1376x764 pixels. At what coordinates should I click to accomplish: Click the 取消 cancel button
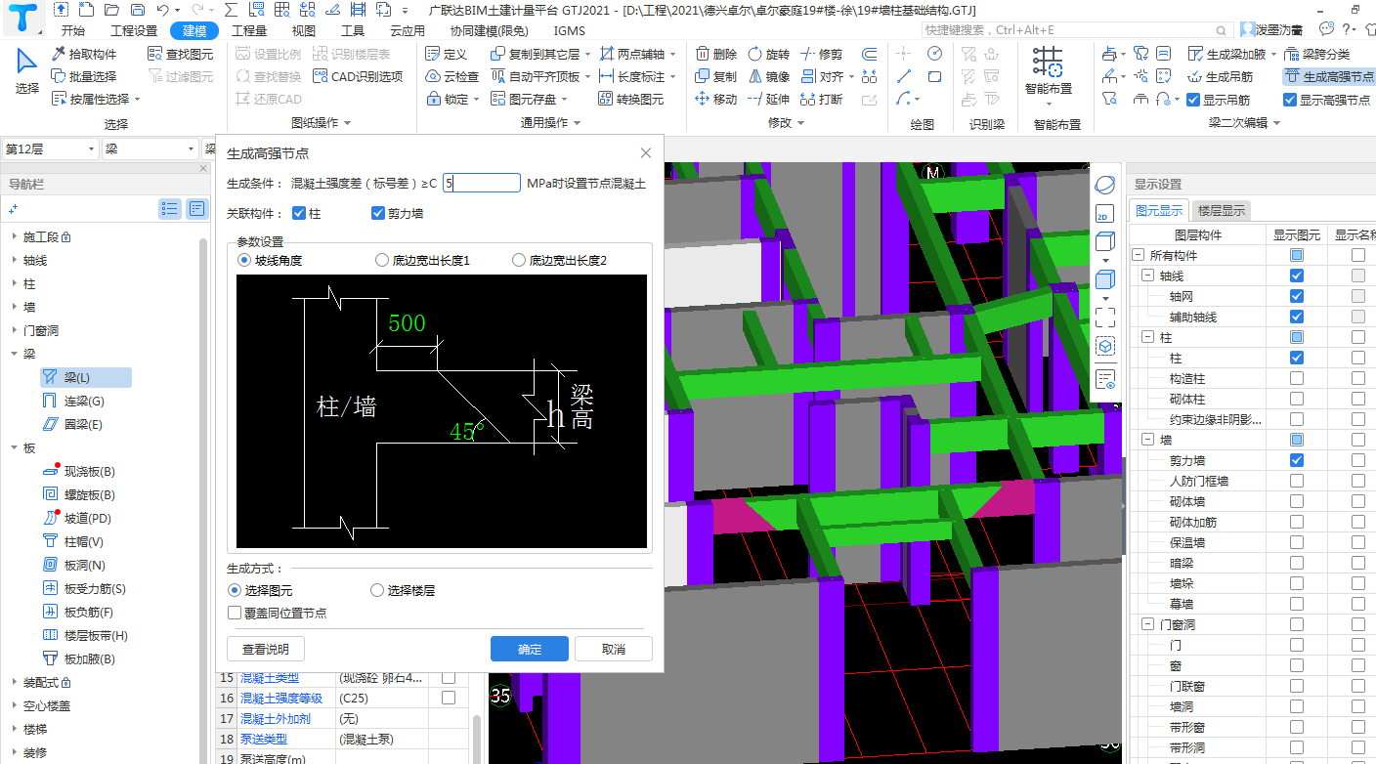(x=614, y=649)
